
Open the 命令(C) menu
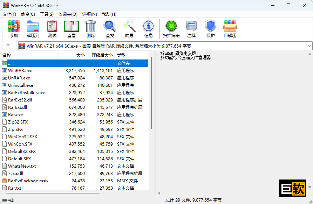click(28, 14)
